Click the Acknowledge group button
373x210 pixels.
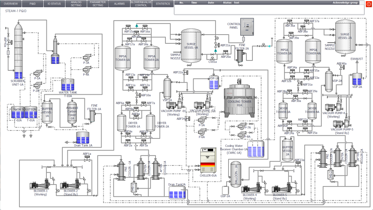point(345,3)
